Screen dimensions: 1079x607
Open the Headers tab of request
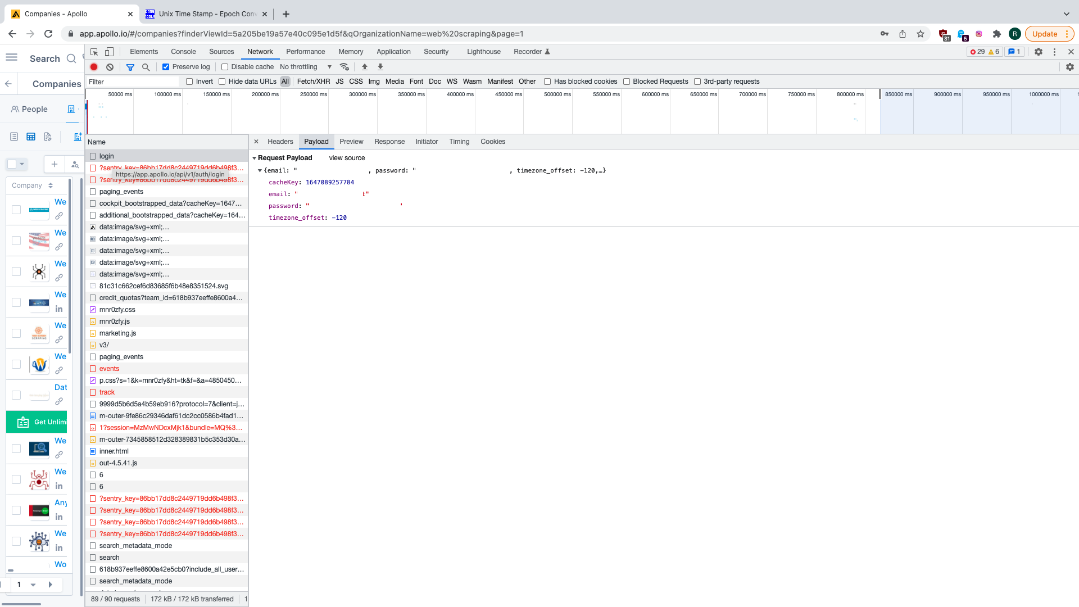(x=280, y=142)
